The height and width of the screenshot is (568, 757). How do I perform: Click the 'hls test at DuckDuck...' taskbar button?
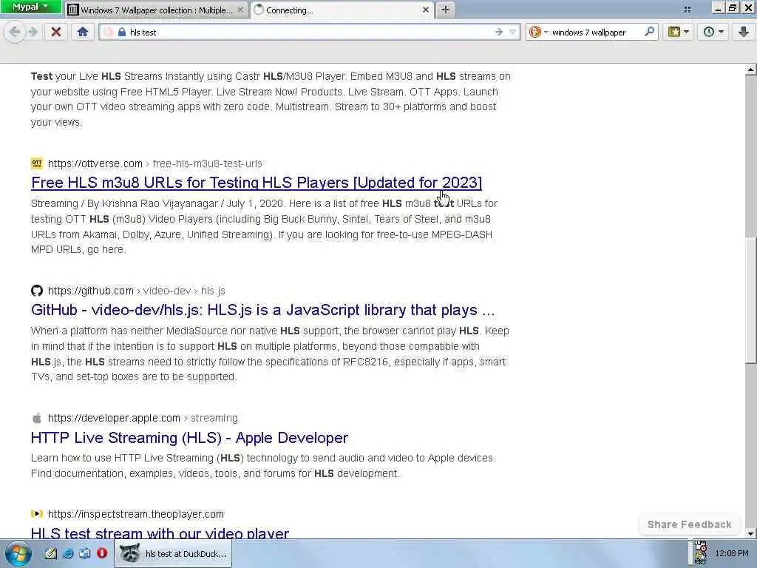pyautogui.click(x=173, y=553)
